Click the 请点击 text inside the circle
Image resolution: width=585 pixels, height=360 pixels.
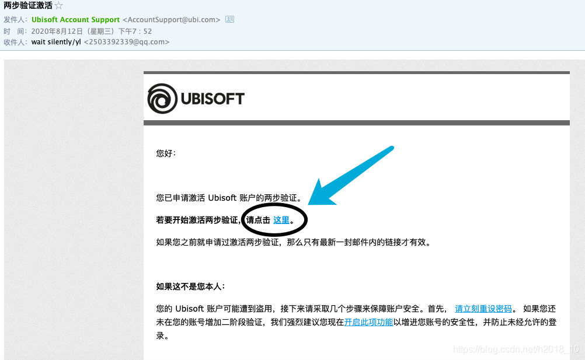(258, 220)
